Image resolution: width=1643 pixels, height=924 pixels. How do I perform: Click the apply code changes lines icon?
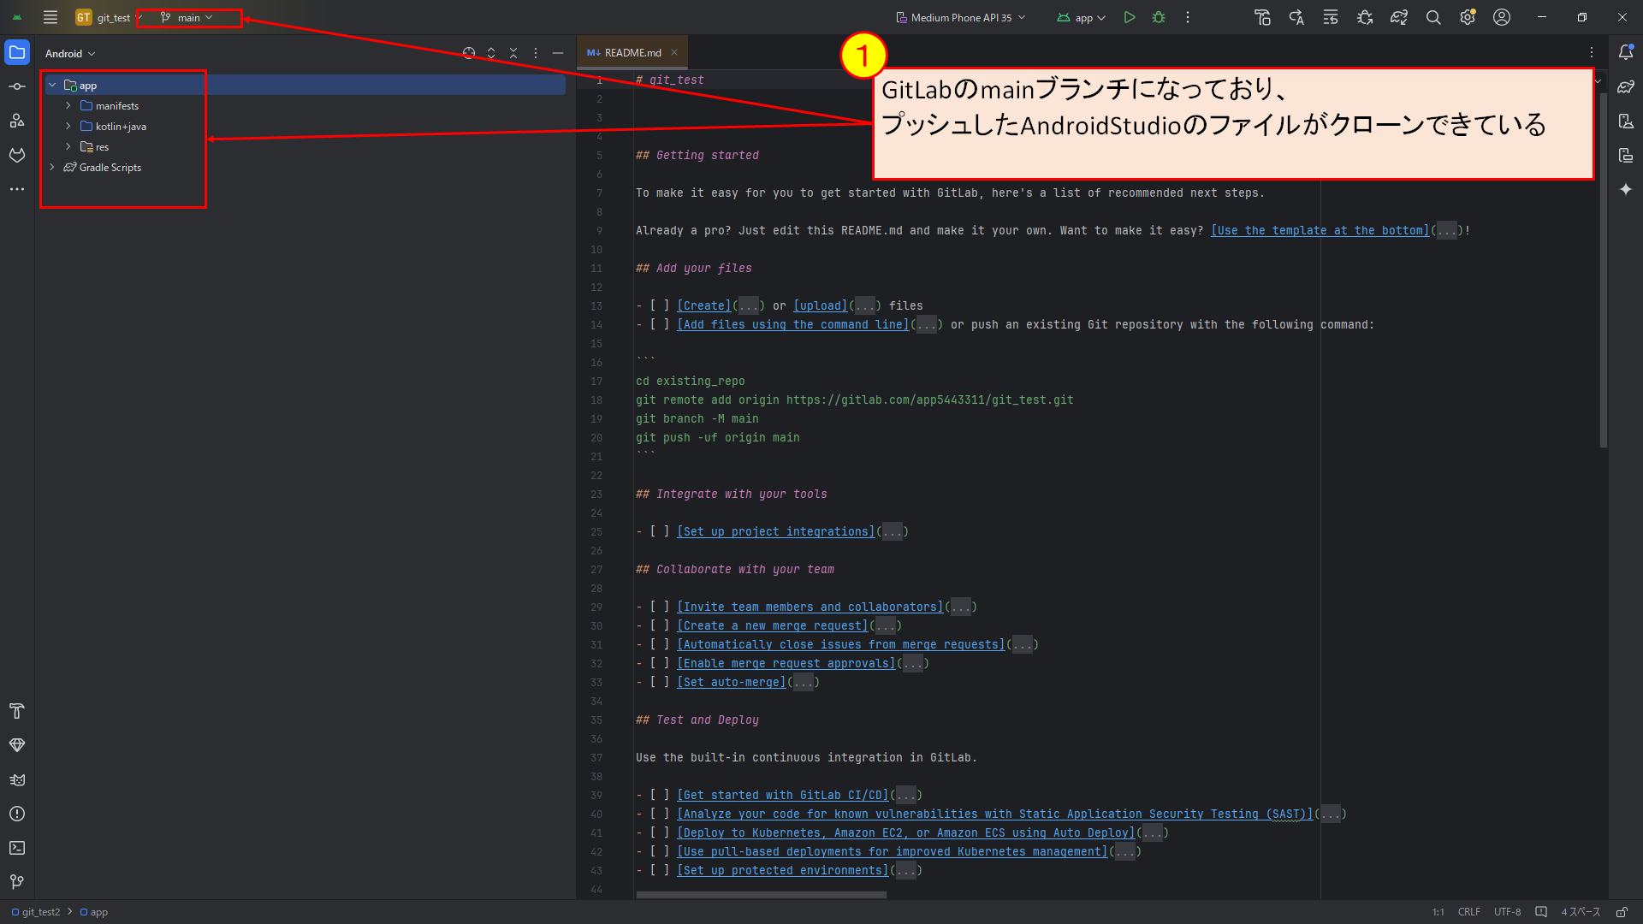coord(1331,17)
